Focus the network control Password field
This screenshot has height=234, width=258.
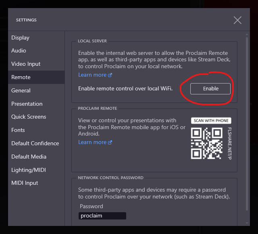point(102,216)
